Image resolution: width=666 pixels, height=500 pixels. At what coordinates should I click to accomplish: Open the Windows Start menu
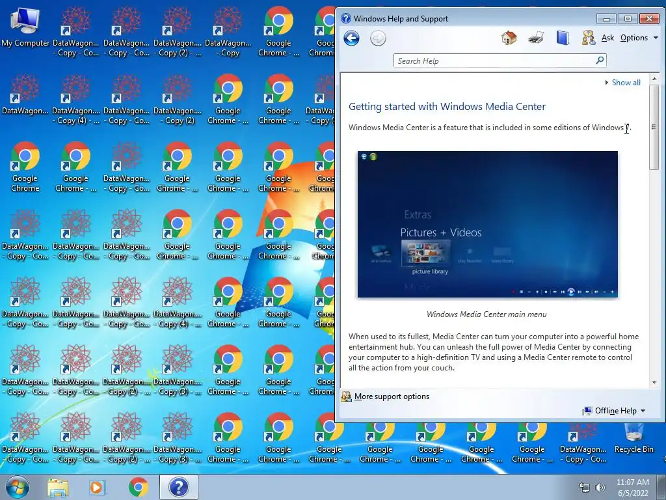point(17,487)
